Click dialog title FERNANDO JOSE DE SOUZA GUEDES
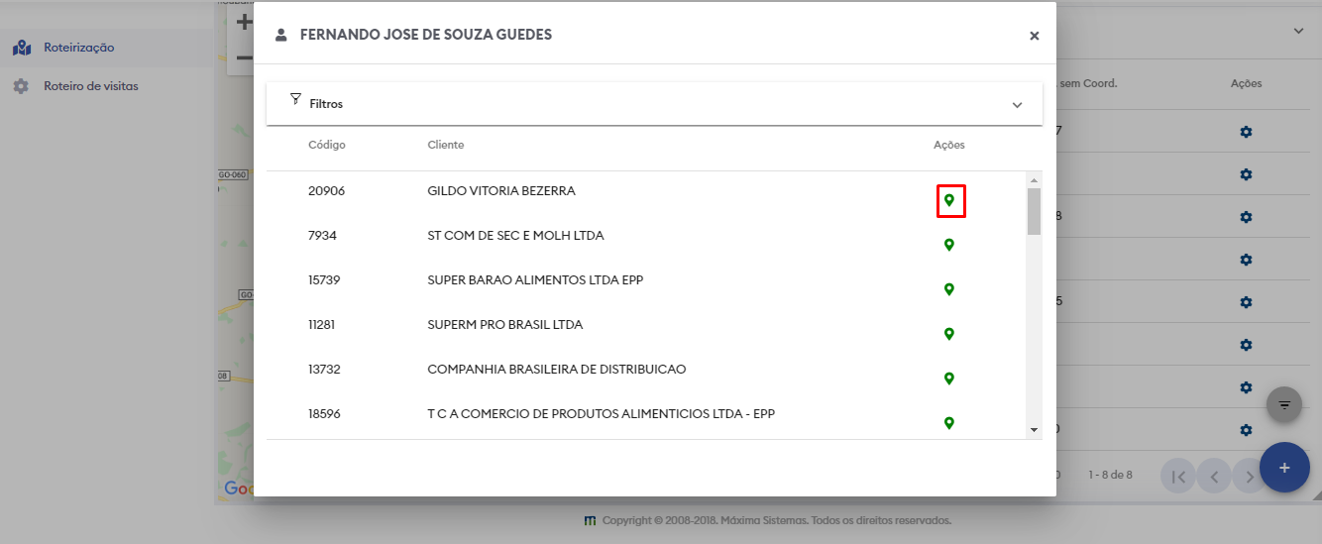This screenshot has width=1322, height=544. [x=426, y=35]
